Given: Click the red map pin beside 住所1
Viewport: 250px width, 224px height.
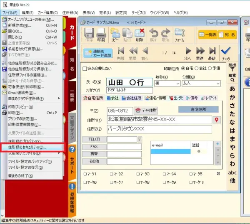Looking at the screenshot, I should tap(217, 120).
